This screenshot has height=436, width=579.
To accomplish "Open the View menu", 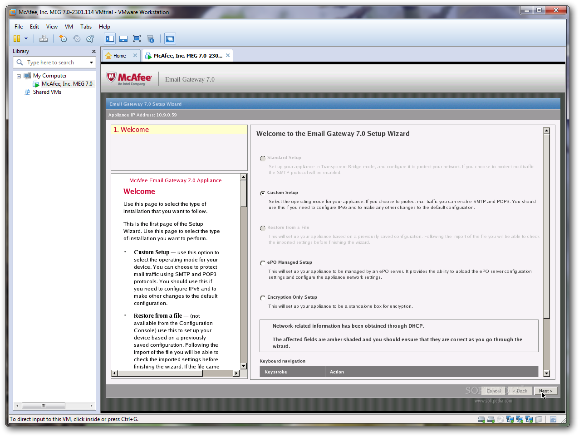I will [52, 27].
